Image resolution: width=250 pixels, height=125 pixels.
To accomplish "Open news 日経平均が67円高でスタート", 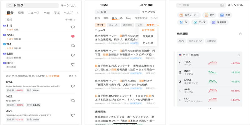I will coord(125,69).
